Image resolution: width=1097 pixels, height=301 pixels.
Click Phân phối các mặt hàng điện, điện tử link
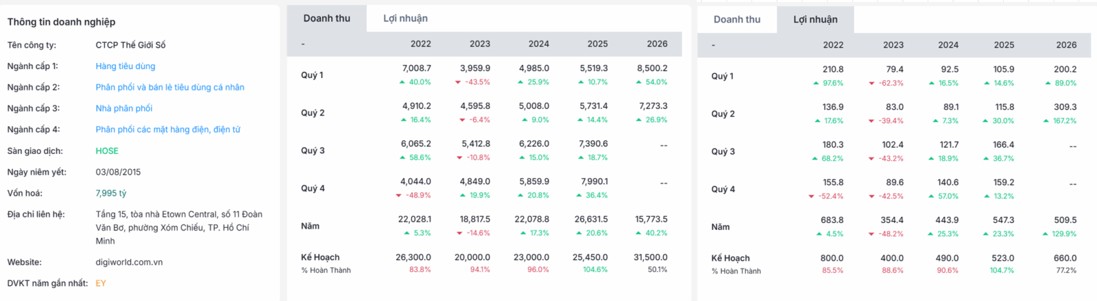pos(168,129)
